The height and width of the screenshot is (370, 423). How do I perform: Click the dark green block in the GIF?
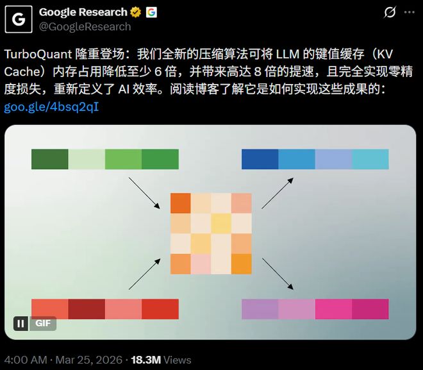coord(49,159)
